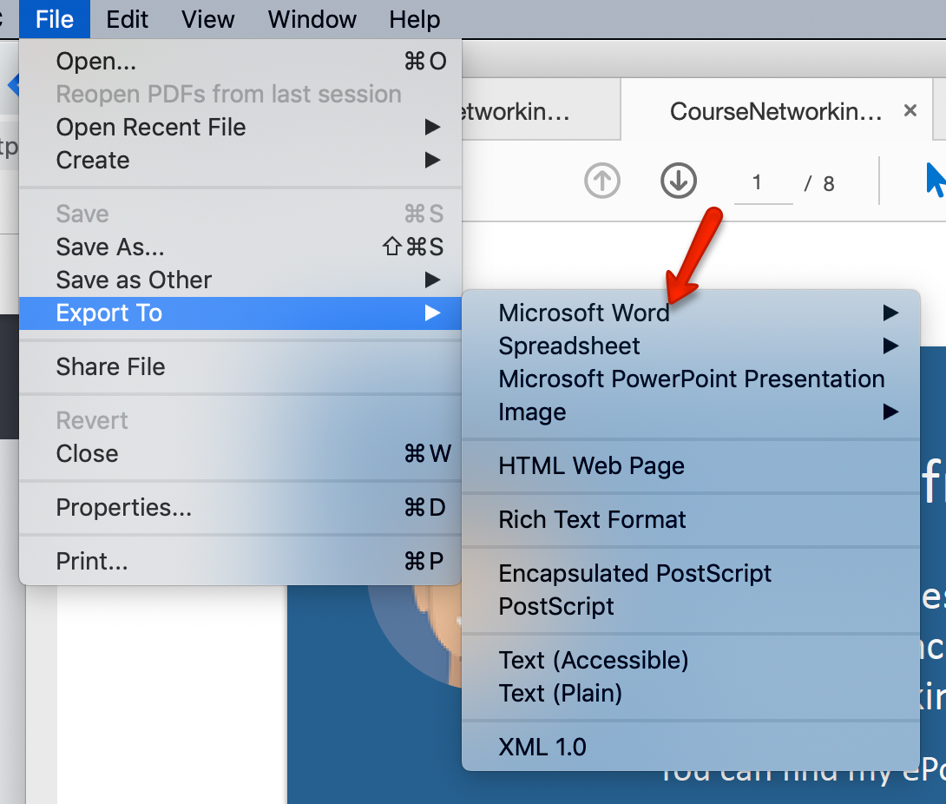Select Share File menu item
This screenshot has height=804, width=946.
[x=240, y=367]
